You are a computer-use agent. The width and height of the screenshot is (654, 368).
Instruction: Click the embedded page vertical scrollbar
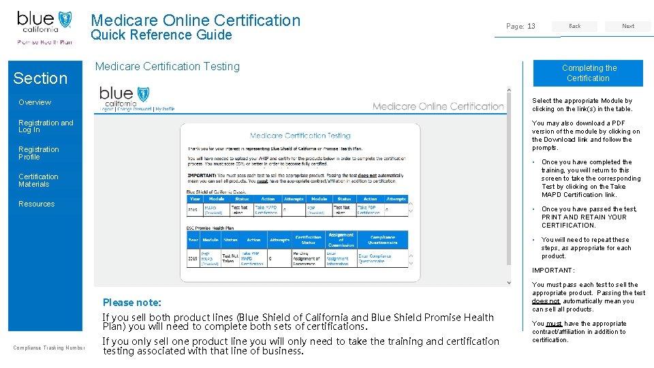(x=509, y=179)
